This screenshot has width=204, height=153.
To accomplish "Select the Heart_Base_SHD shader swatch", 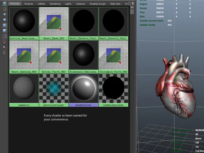I will (54, 23).
